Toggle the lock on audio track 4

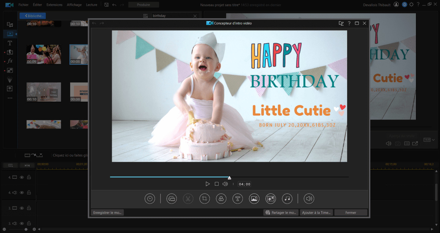pos(29,193)
